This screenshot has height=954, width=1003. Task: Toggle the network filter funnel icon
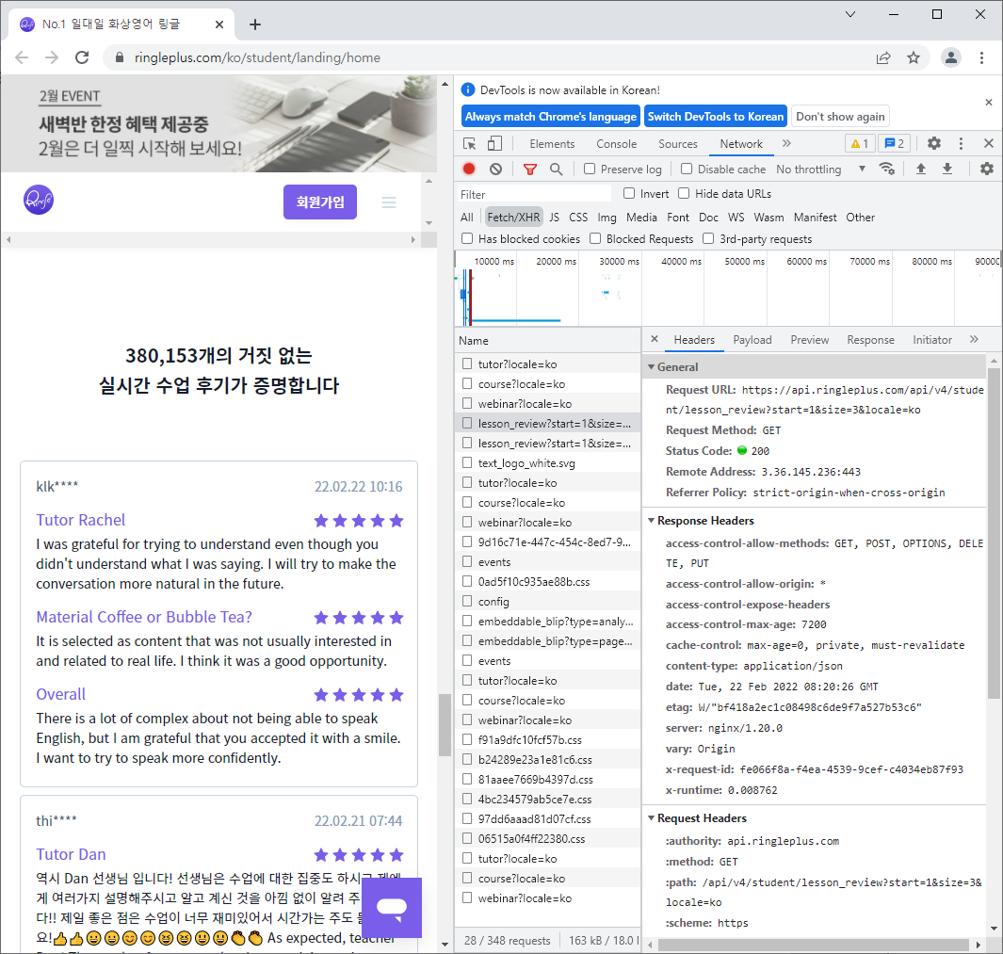coord(529,169)
